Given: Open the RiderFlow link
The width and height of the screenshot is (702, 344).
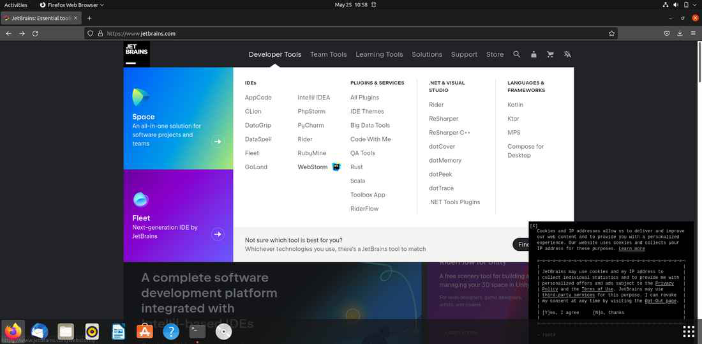Looking at the screenshot, I should [364, 209].
